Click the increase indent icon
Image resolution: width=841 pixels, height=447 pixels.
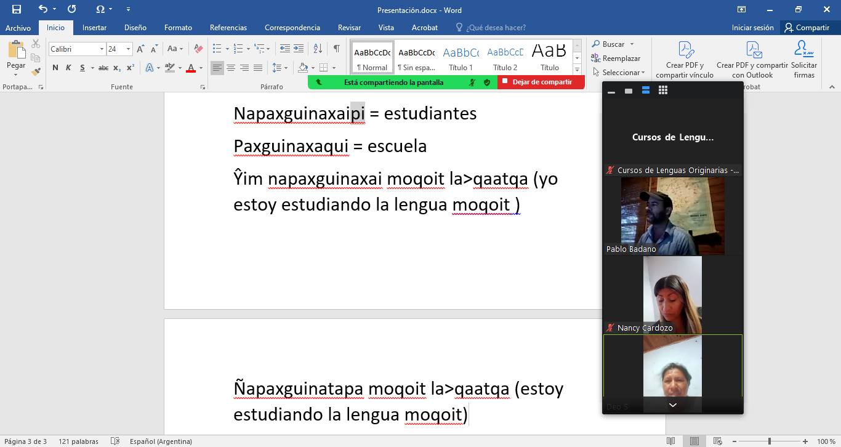[299, 49]
